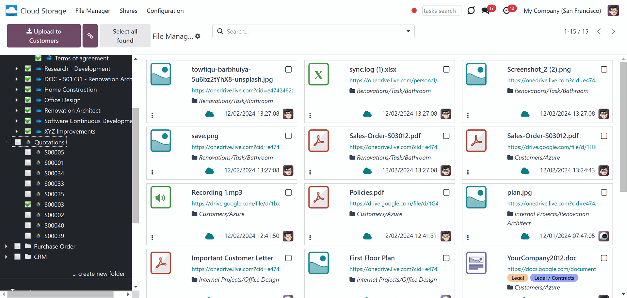Click the PDF icon of Policies.pdf
627x298 pixels.
pos(318,197)
